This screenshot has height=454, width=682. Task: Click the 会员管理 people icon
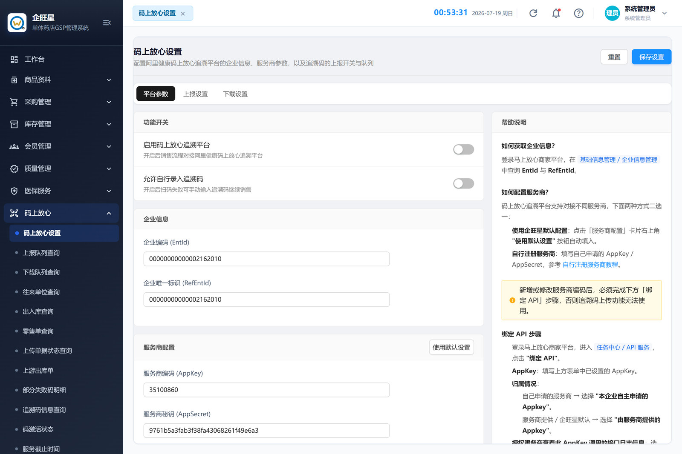14,146
